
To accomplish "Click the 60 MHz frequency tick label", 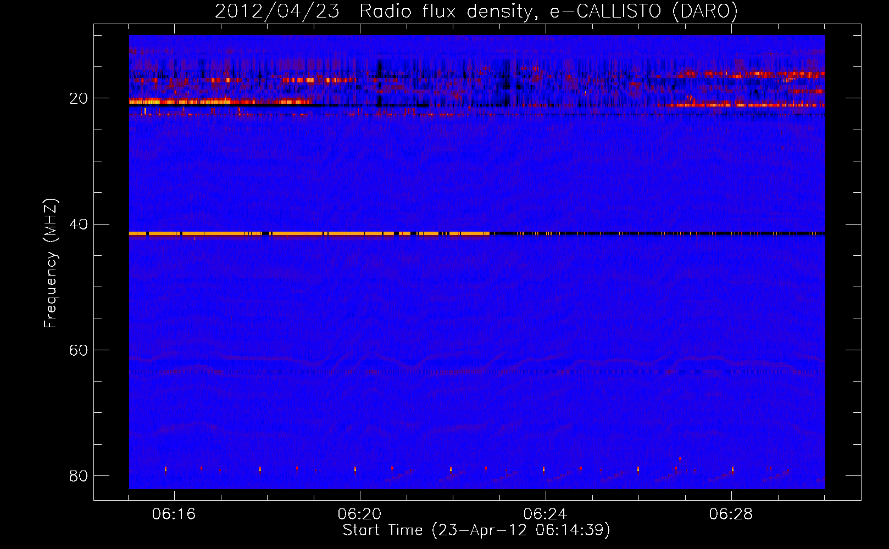I will [x=79, y=350].
